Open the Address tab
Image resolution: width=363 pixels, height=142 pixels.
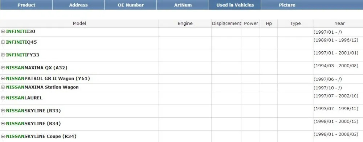tap(78, 5)
